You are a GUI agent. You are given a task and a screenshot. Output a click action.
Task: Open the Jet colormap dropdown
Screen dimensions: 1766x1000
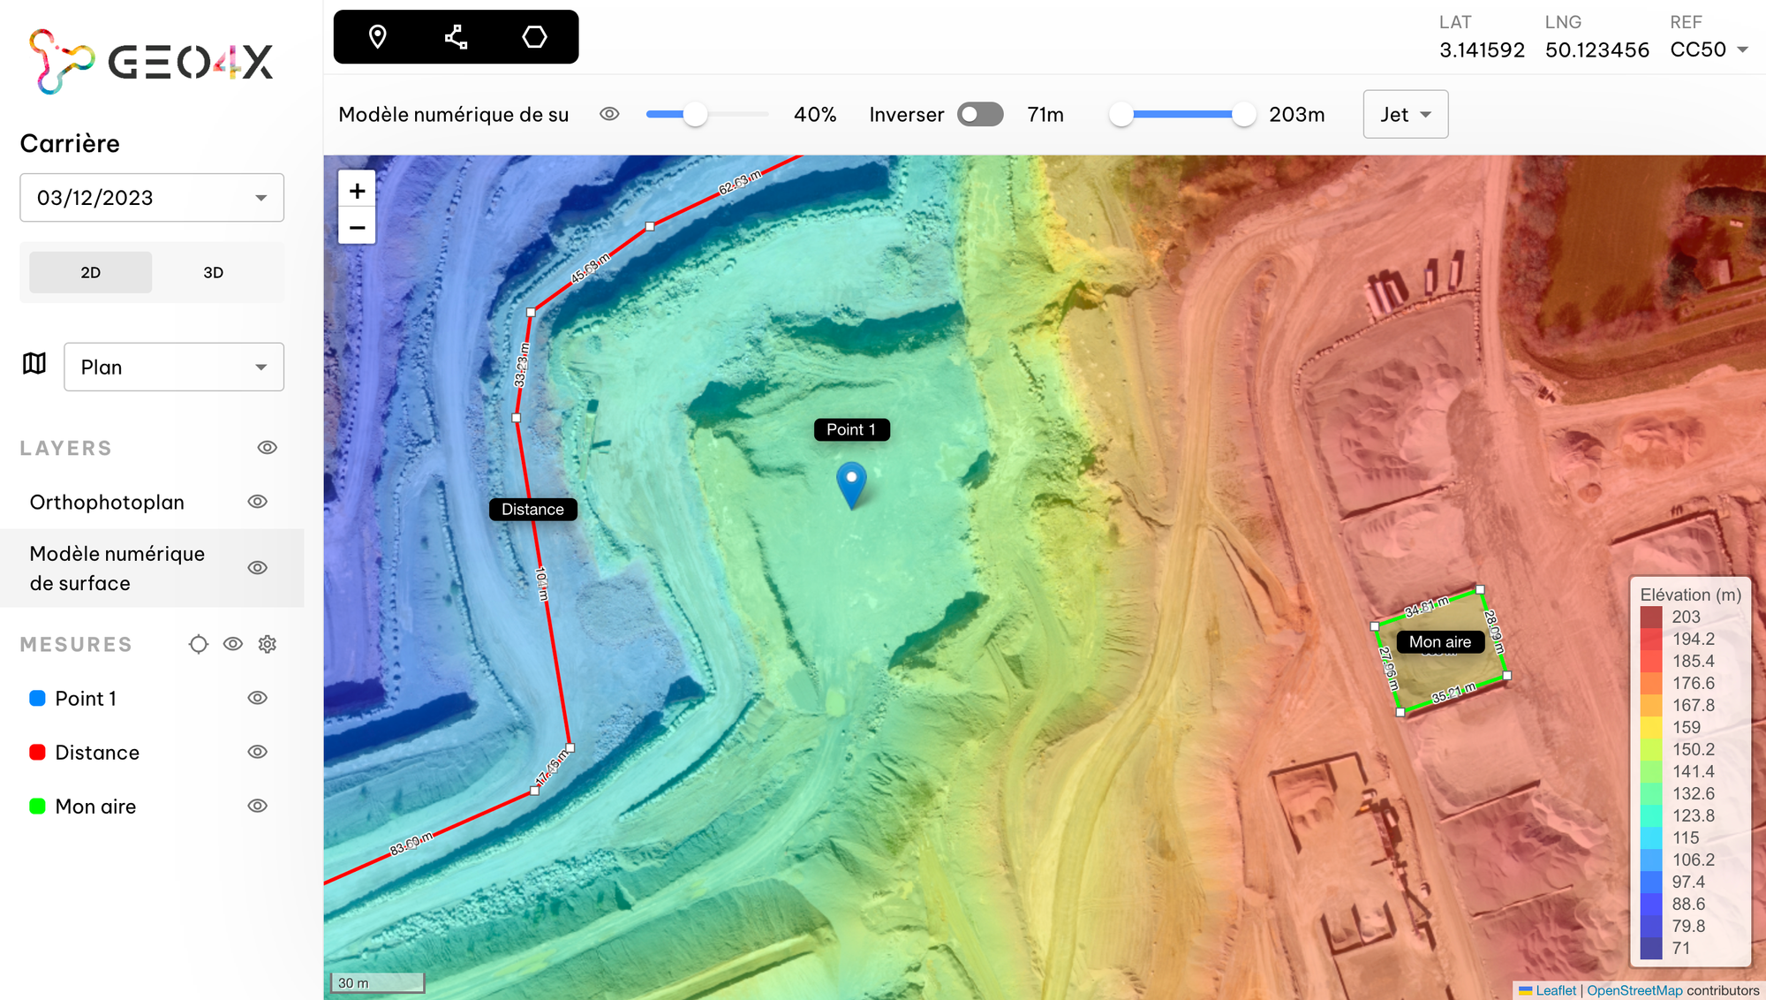coord(1405,114)
